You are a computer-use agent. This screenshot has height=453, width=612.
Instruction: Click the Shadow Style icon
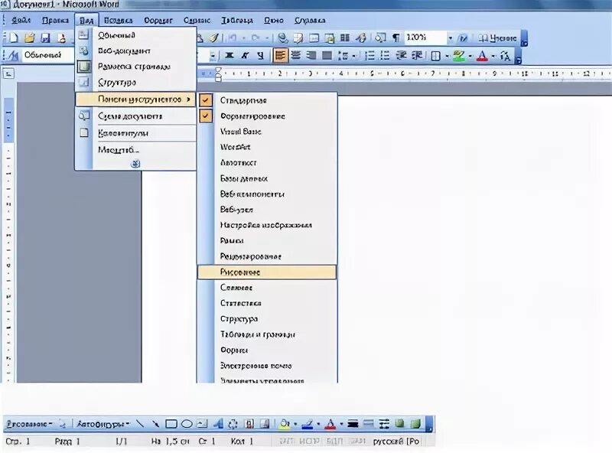click(399, 424)
